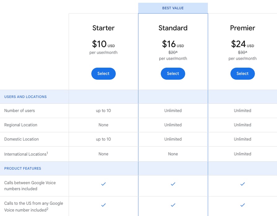Click Starter 'None' for Regional Location
The image size is (277, 216).
pyautogui.click(x=103, y=125)
